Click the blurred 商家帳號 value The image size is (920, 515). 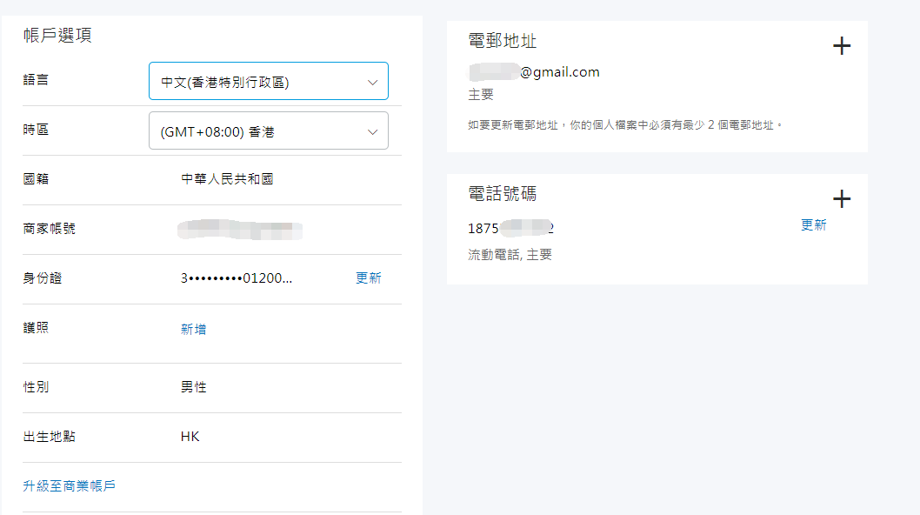[239, 230]
